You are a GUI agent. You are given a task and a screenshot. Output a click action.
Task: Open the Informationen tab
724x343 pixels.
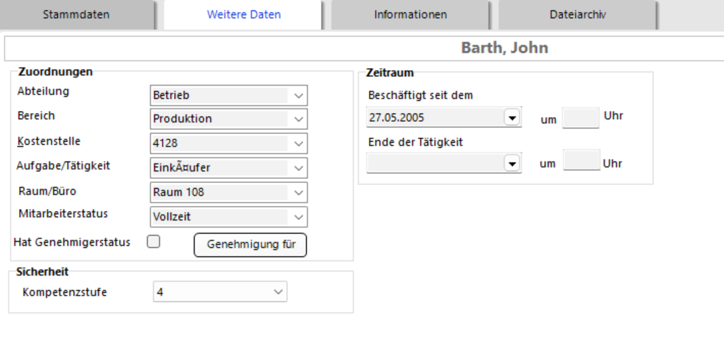point(410,14)
